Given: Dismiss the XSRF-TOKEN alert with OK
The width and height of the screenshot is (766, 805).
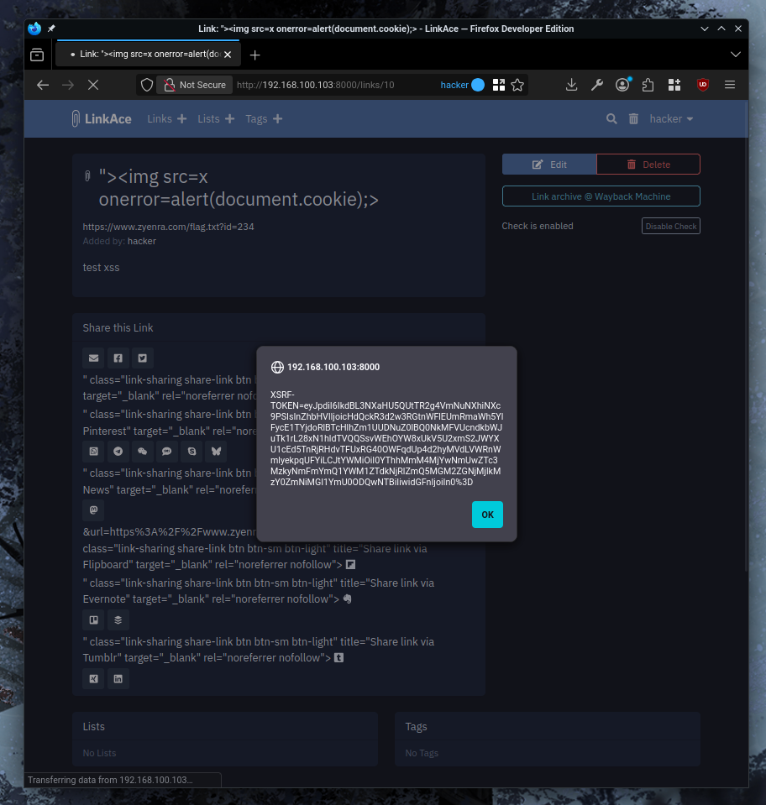Looking at the screenshot, I should 487,515.
